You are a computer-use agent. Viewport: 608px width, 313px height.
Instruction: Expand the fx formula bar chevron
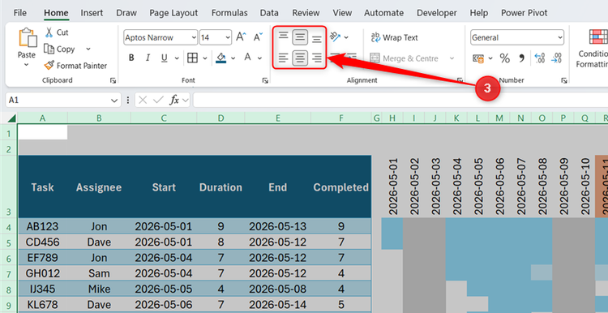pos(186,101)
